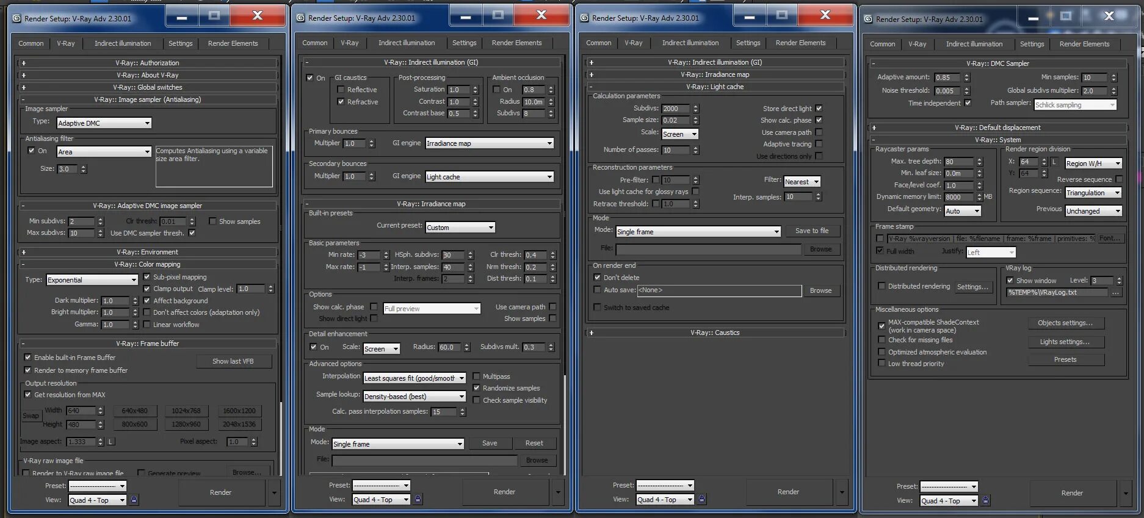Open Indirect illumination tab in third window

690,43
